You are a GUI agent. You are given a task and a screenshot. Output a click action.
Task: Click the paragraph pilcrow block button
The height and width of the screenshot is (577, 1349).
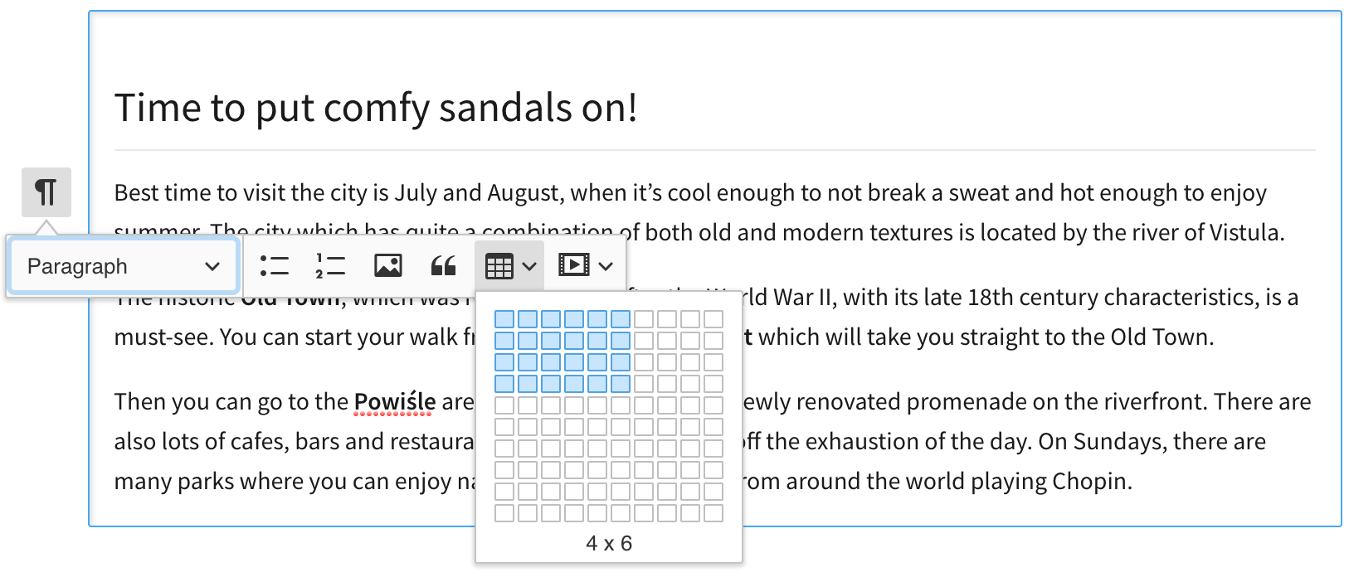(x=46, y=192)
